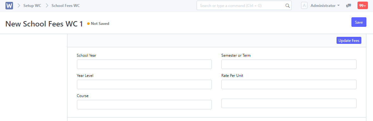Click the unlabeled field below Rate Per Unit
The height and width of the screenshot is (121, 373).
click(x=289, y=103)
